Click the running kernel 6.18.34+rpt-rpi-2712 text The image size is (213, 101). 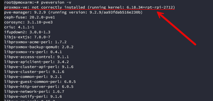131,7
